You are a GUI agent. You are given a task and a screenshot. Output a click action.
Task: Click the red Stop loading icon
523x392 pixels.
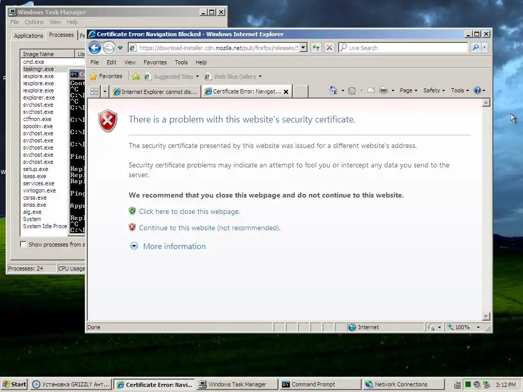point(329,47)
